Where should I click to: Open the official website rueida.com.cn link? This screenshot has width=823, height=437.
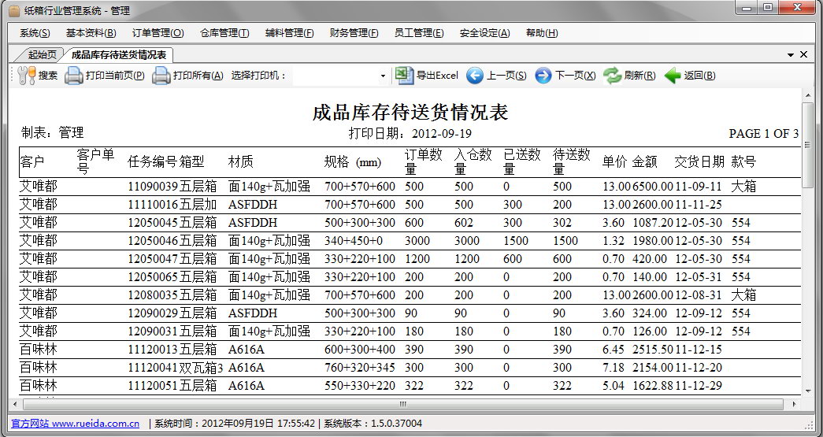[x=75, y=424]
